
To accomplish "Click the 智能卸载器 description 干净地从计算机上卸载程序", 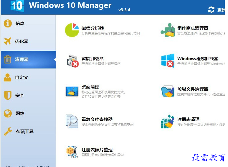I will 101,64.
